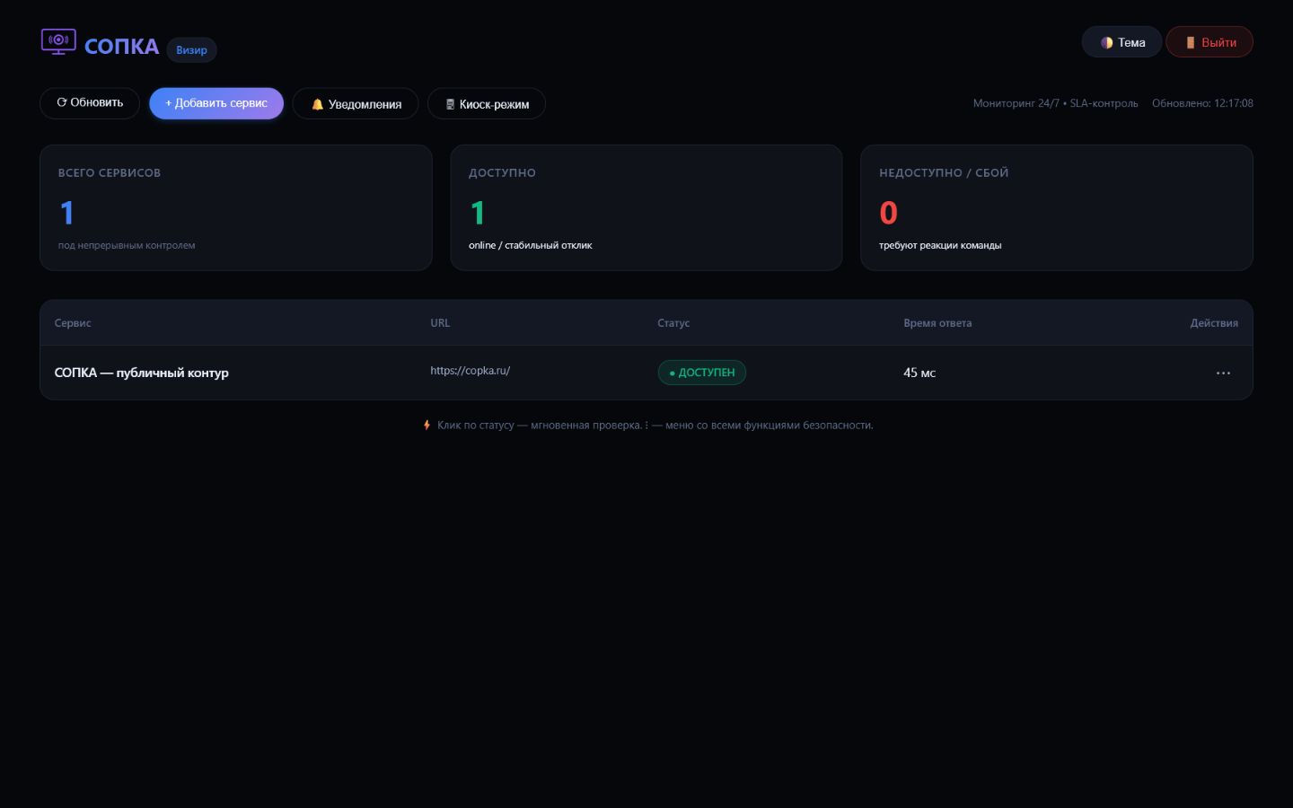1293x808 pixels.
Task: Click the Всего сервисов summary card
Action: [236, 207]
